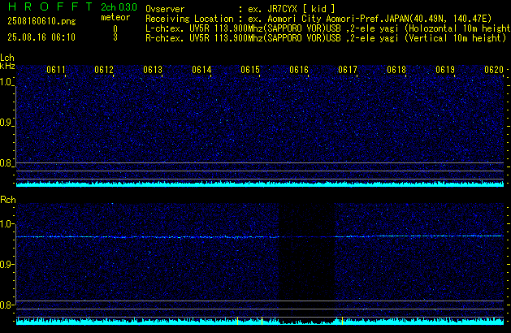Click the 0.8 kHz label on Rch axis
Image resolution: width=511 pixels, height=333 pixels.
pyautogui.click(x=6, y=305)
